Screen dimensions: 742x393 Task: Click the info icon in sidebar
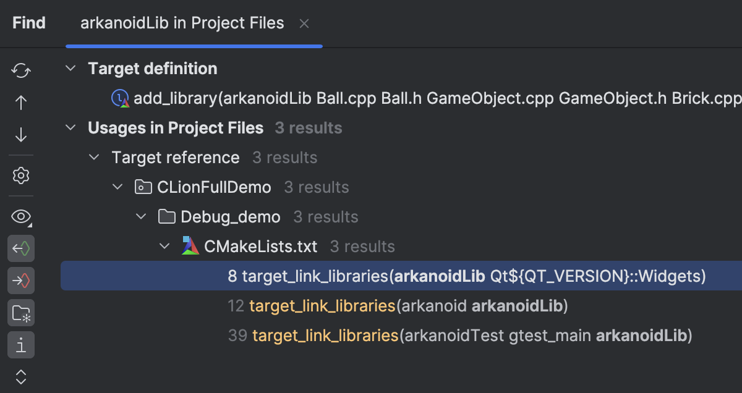(21, 345)
